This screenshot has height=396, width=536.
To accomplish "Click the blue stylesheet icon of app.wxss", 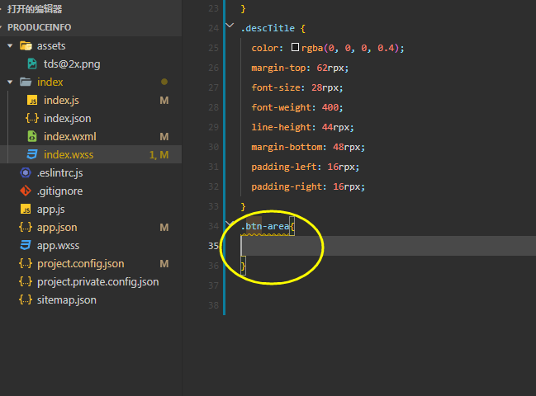I will coord(26,245).
